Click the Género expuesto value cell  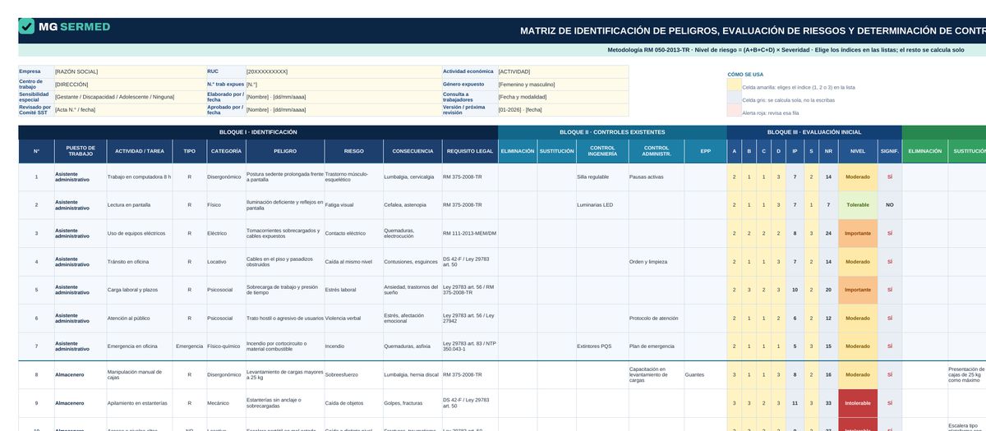(x=563, y=84)
